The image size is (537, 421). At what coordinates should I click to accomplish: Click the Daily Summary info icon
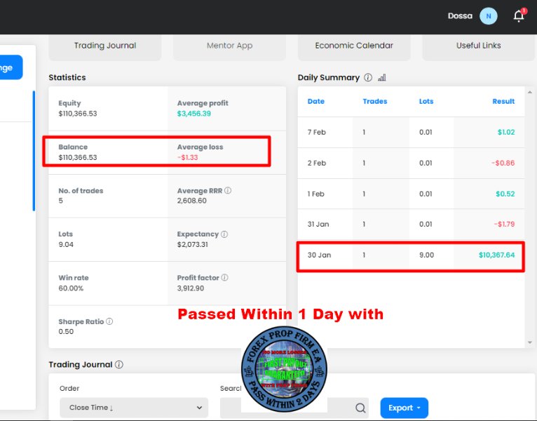(x=368, y=77)
